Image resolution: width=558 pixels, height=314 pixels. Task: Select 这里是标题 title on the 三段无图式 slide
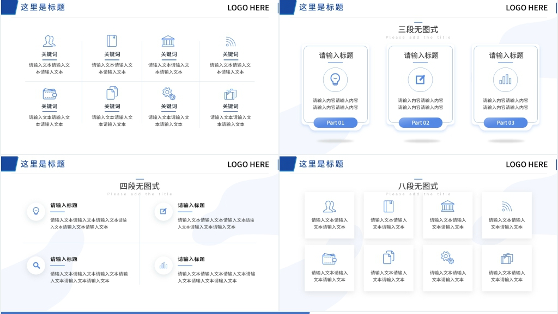pos(321,8)
